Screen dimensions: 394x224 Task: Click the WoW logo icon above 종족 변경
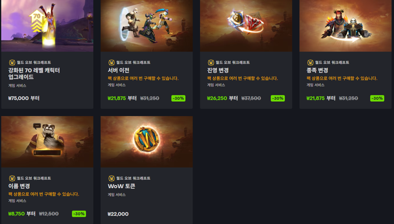tap(310, 62)
